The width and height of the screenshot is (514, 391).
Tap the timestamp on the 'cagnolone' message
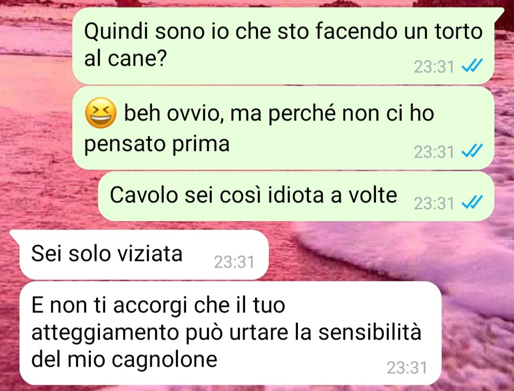click(407, 368)
